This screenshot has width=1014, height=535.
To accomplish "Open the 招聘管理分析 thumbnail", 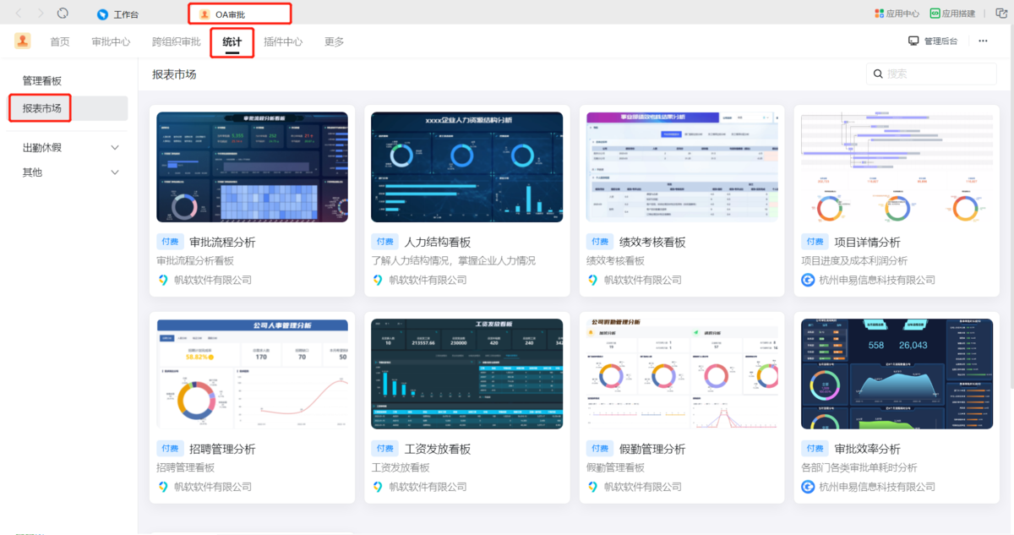I will 252,374.
